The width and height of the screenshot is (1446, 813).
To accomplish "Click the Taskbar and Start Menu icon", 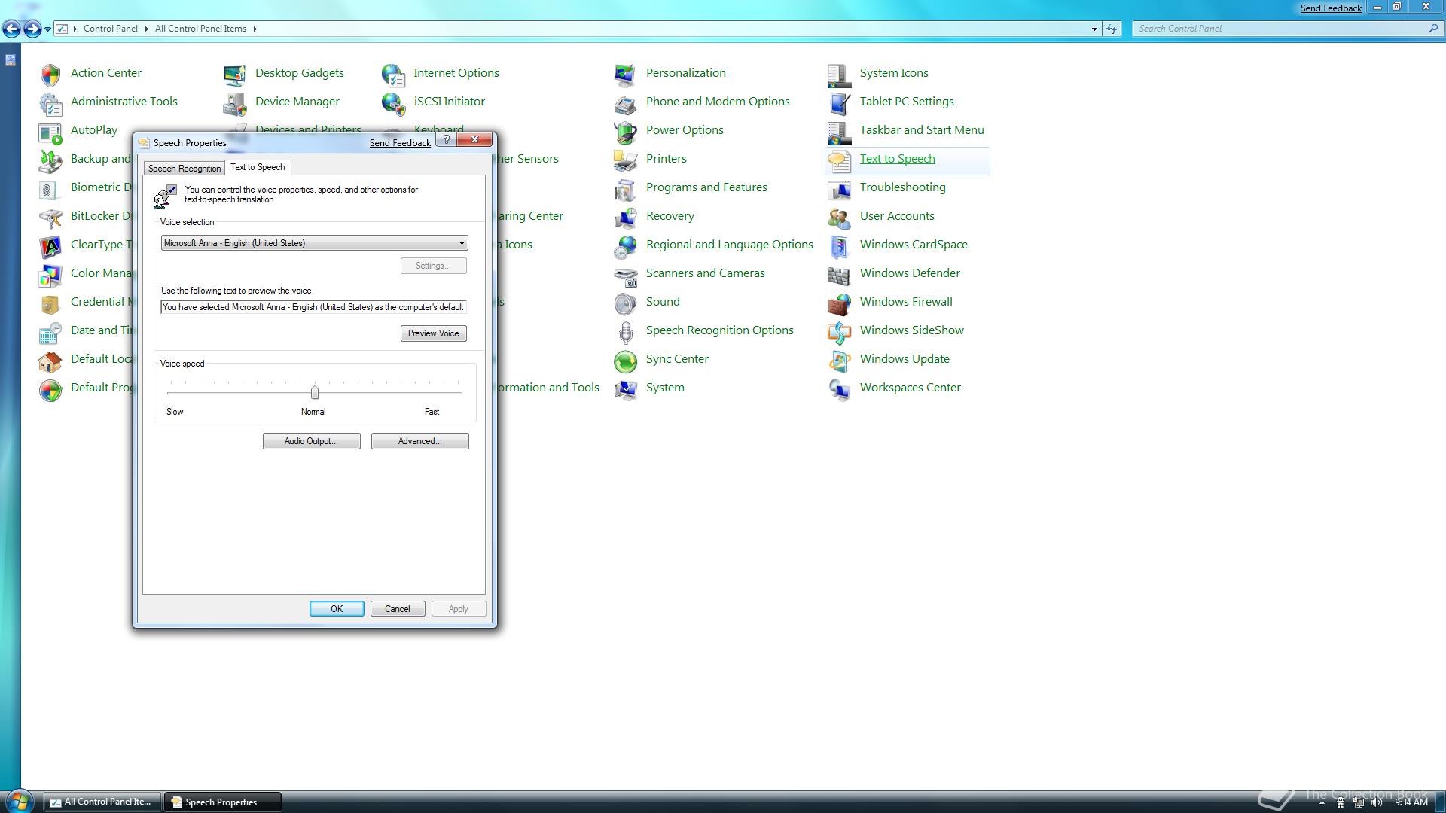I will pyautogui.click(x=840, y=132).
